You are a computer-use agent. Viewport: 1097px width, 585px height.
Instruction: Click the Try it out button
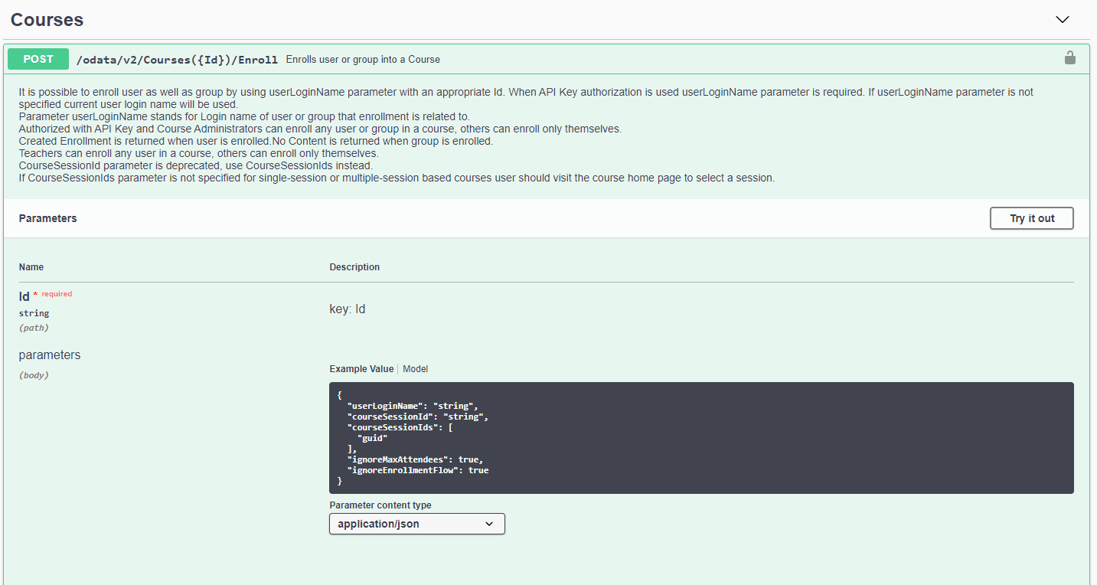pyautogui.click(x=1031, y=218)
